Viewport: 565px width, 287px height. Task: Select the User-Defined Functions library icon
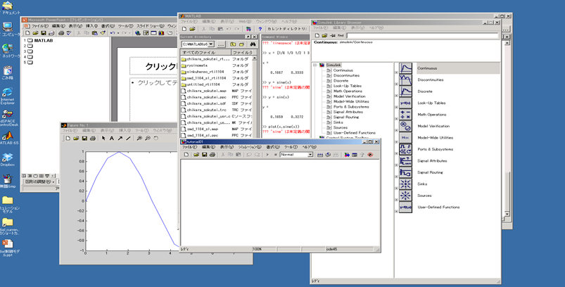coord(406,207)
